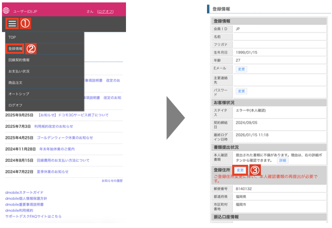
Task: Select TOP in the dropdown menu
Action: (x=13, y=38)
